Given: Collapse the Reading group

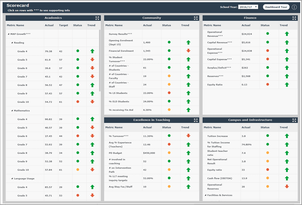Looking at the screenshot, I should pyautogui.click(x=12, y=43).
